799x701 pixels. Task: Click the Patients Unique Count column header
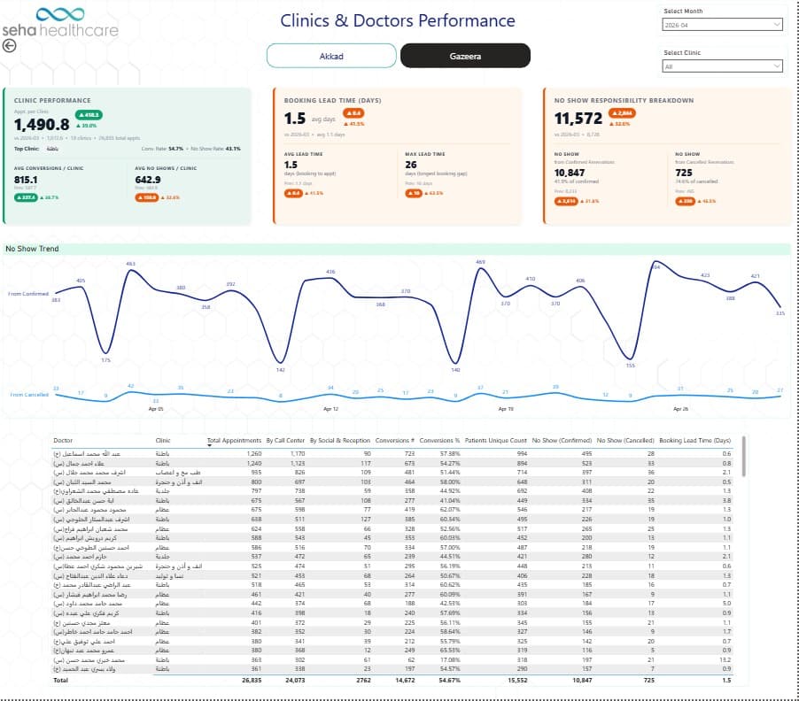tap(496, 441)
